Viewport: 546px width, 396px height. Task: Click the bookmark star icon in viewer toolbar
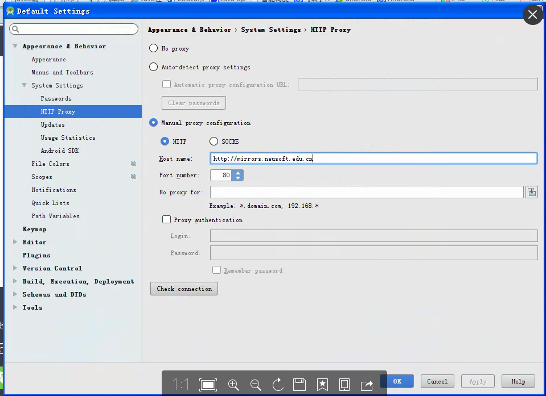[x=322, y=385]
